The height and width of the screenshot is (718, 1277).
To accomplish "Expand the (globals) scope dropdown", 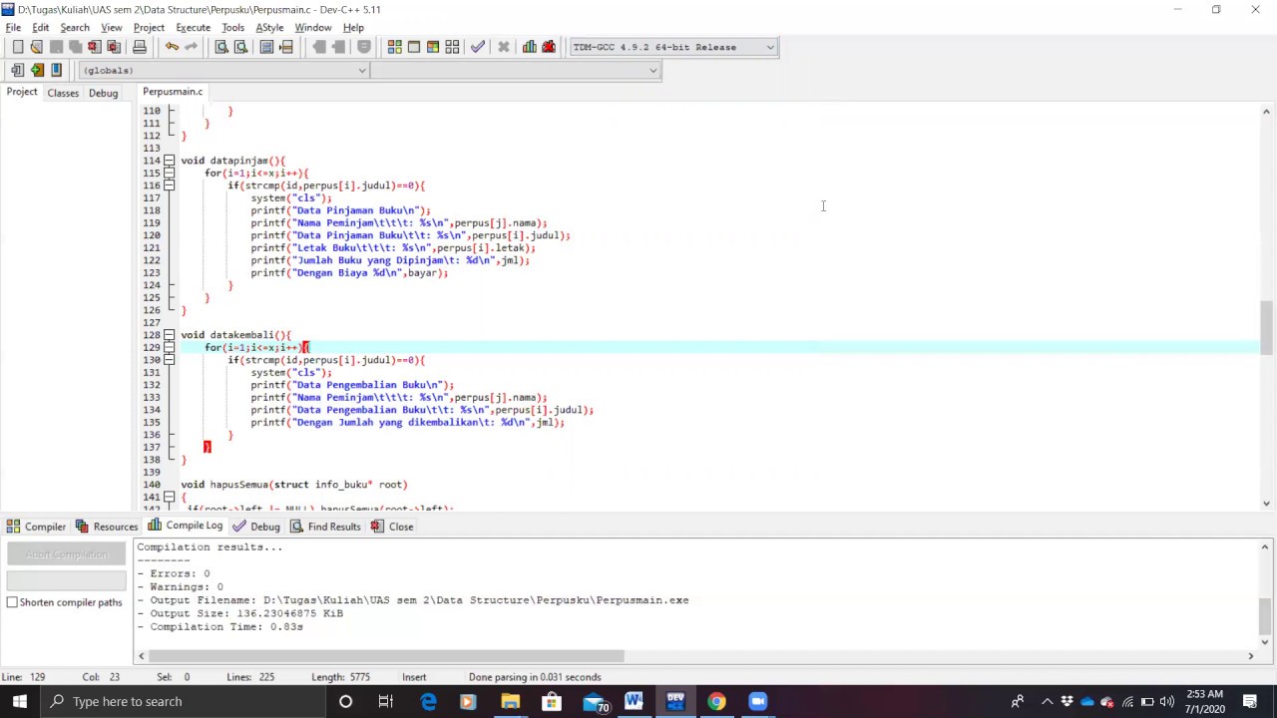I will (x=223, y=70).
